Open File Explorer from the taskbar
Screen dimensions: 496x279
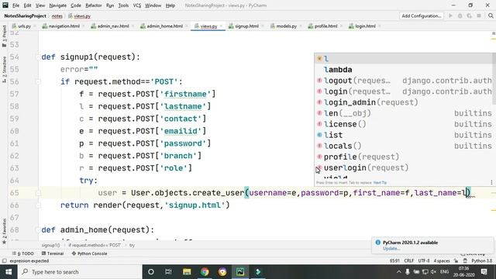click(x=187, y=272)
